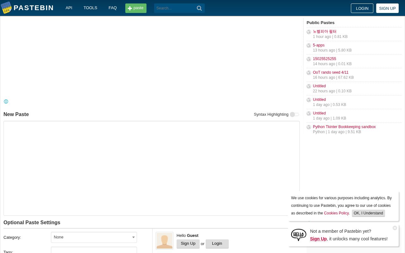Open the Category dropdown

click(94, 237)
